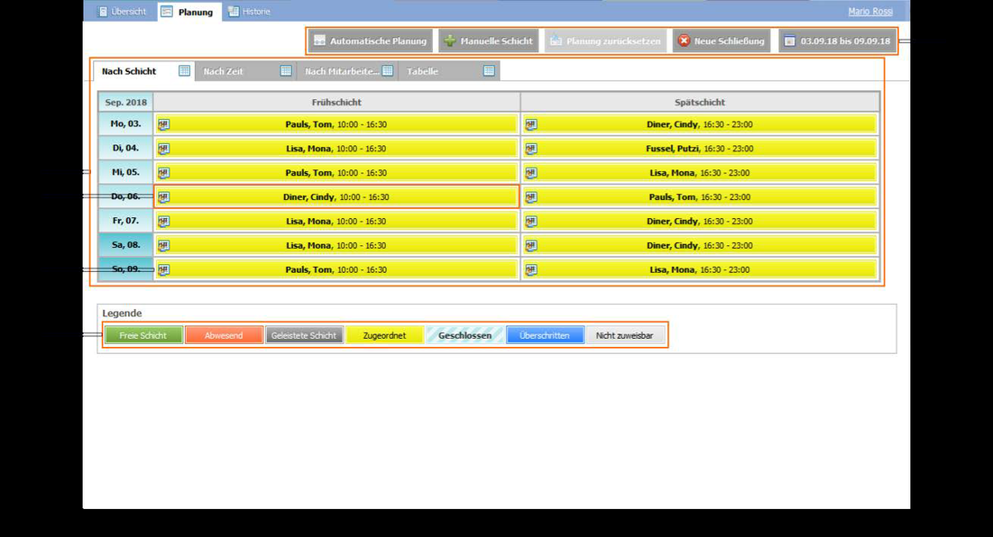Image resolution: width=993 pixels, height=537 pixels.
Task: Select the Mi, 05. day row header
Action: [x=125, y=172]
